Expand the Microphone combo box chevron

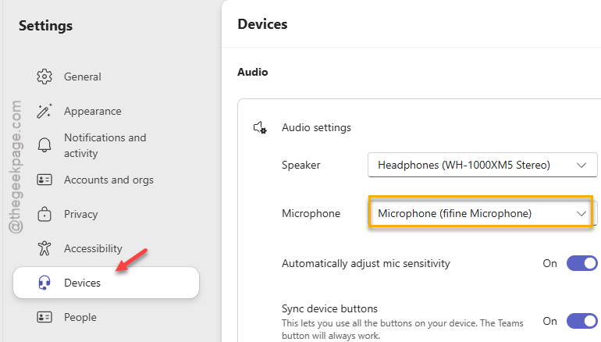click(581, 214)
